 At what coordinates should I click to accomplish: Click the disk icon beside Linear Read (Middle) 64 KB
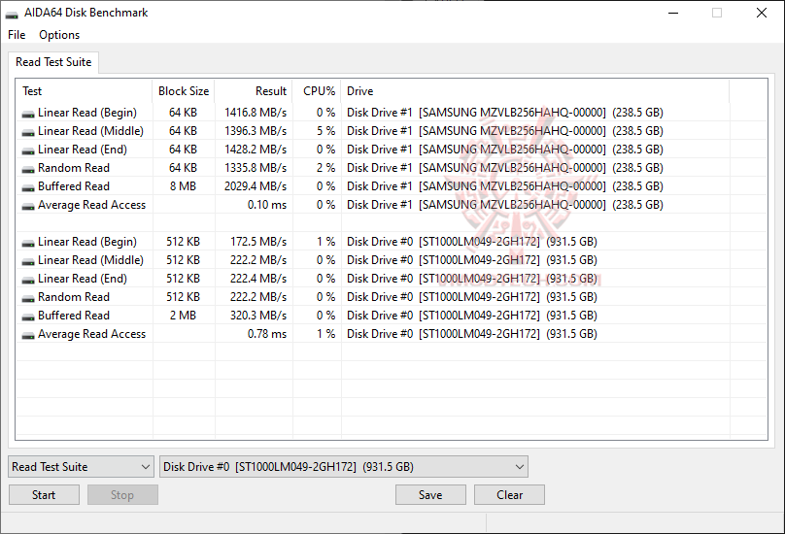28,133
